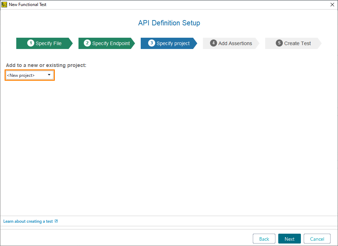
Task: Jump to the Add Assertions step
Action: pyautogui.click(x=235, y=43)
